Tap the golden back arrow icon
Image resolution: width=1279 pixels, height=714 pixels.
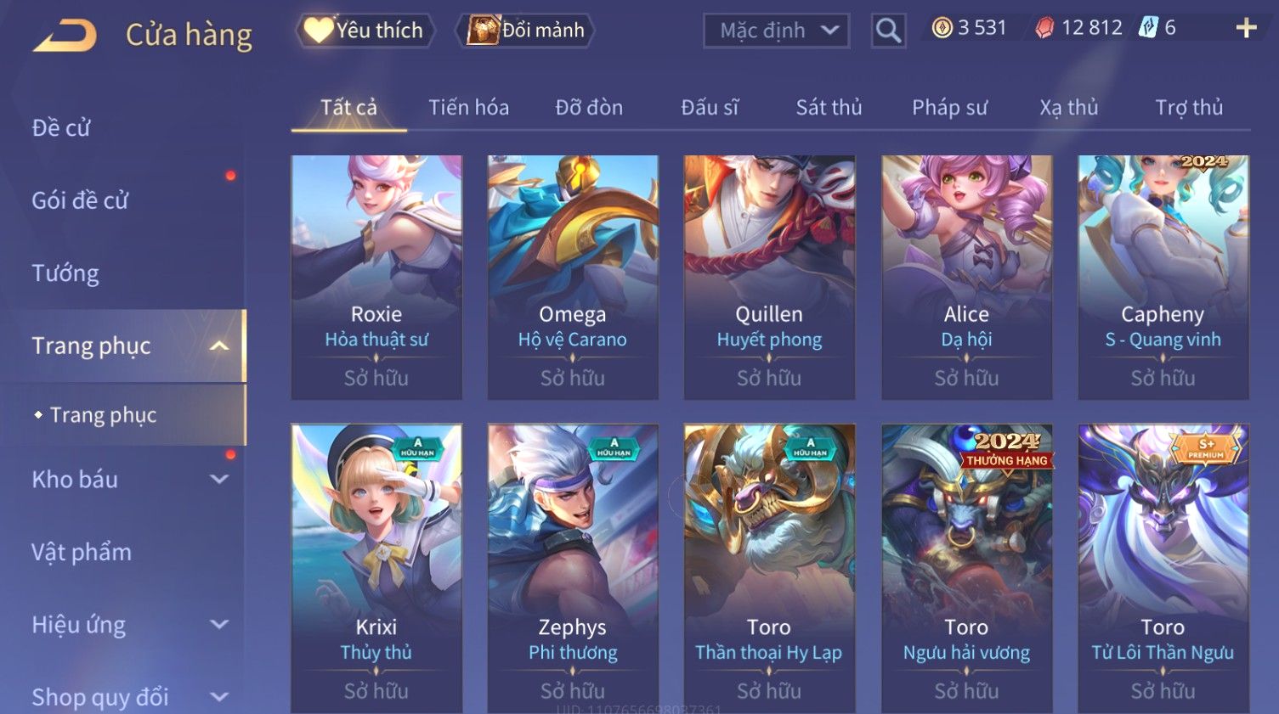(x=65, y=36)
